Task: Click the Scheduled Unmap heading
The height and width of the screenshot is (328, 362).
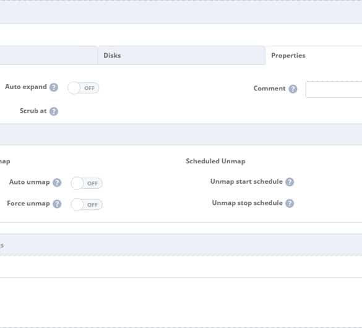Action: click(x=215, y=161)
